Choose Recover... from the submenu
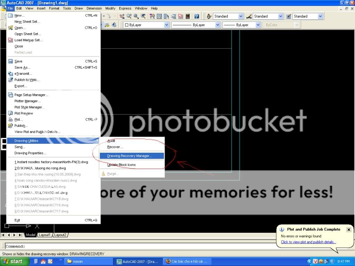The height and width of the screenshot is (266, 355). 132,147
